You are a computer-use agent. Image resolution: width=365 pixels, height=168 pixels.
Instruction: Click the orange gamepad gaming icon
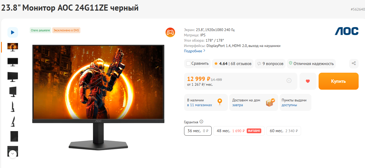coord(170,32)
